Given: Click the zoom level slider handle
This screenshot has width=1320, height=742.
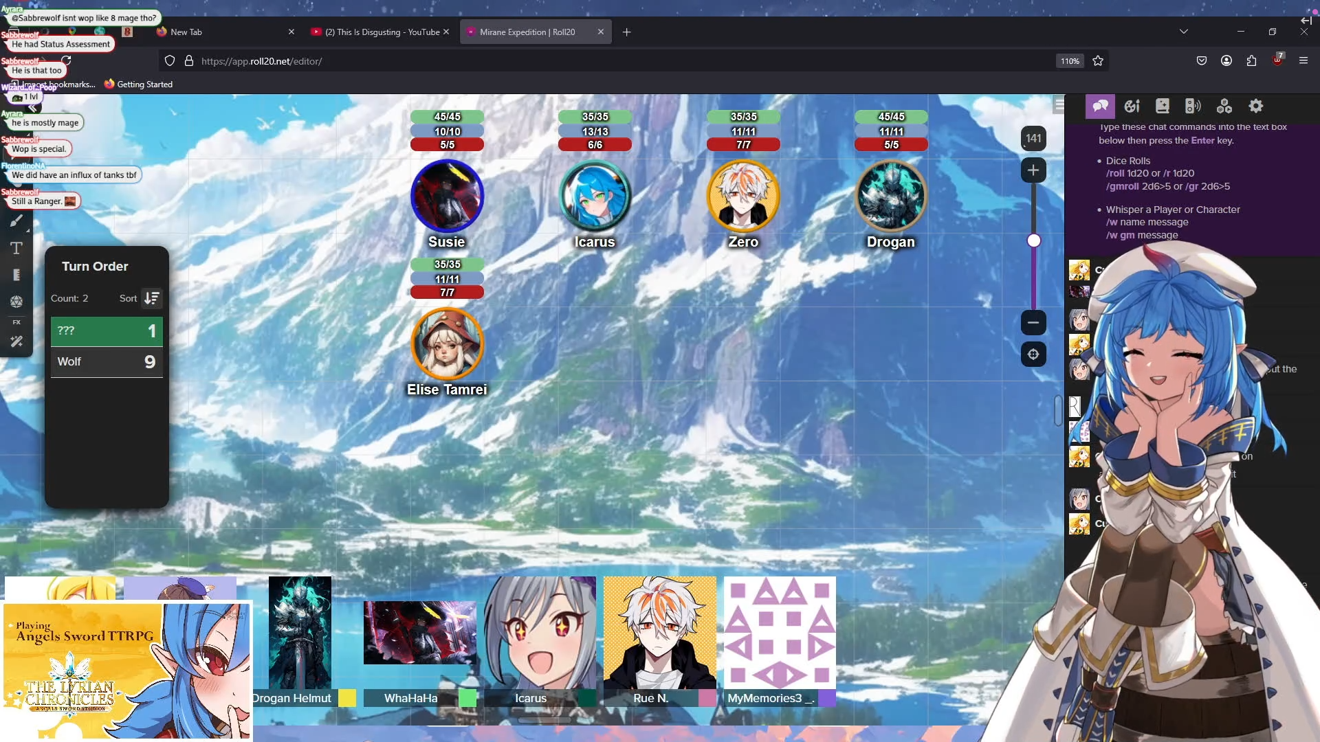Looking at the screenshot, I should pyautogui.click(x=1033, y=240).
